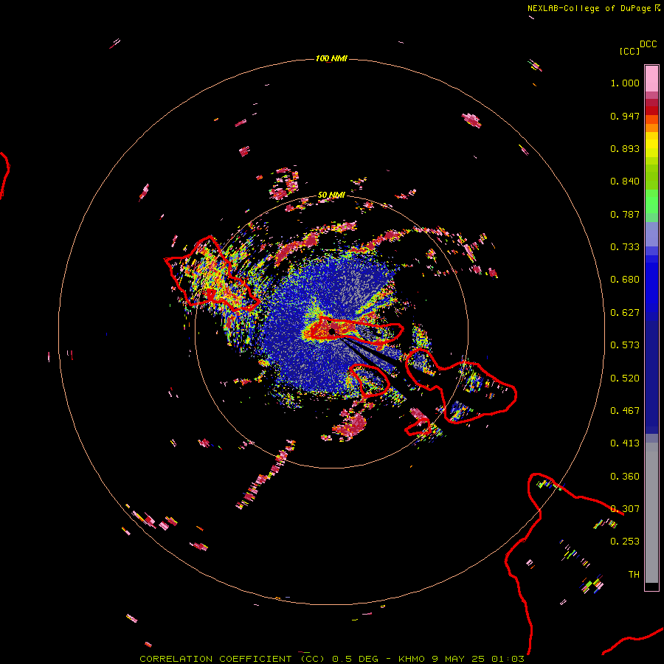Click the [CC] label above the color scale

click(629, 51)
